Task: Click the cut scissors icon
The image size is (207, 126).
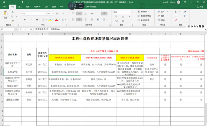Action: [x=12, y=12]
